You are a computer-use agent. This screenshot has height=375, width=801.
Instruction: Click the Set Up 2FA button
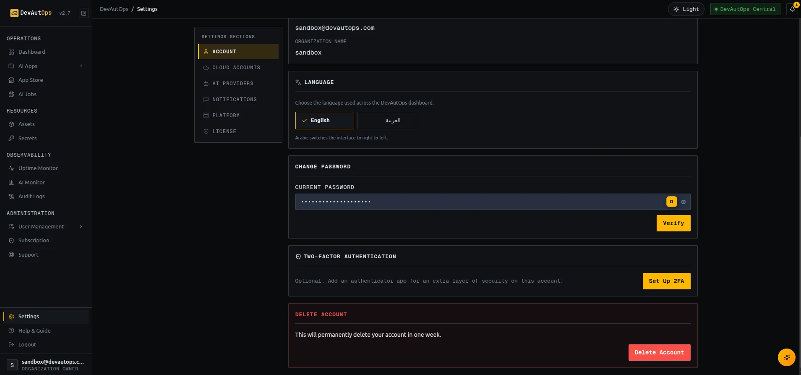[x=666, y=281]
